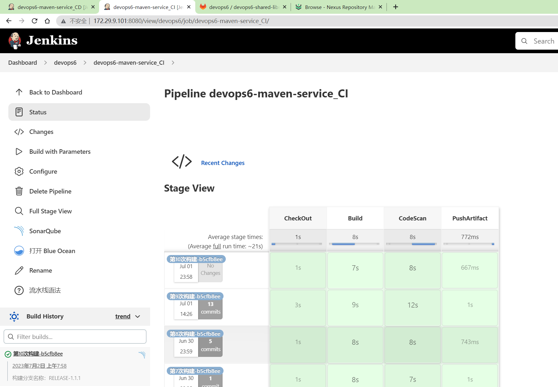Click the Status document icon in sidebar
Screen dimensions: 558x387
(19, 112)
